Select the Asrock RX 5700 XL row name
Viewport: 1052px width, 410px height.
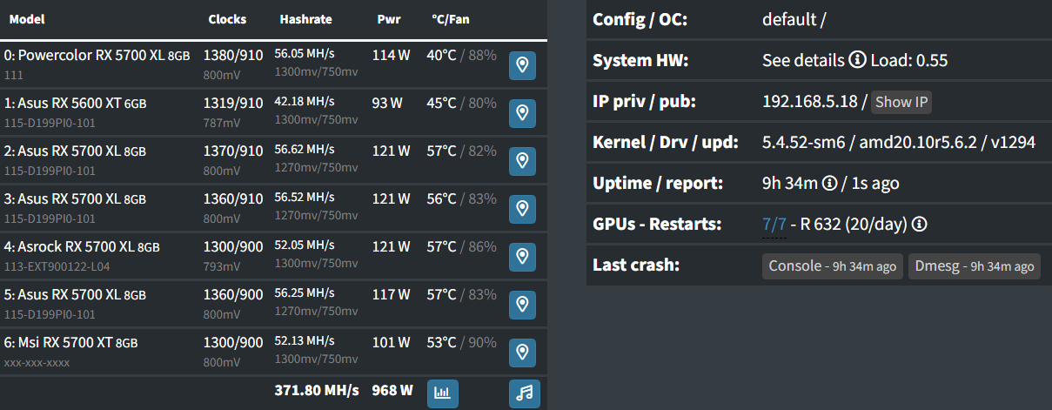point(83,247)
